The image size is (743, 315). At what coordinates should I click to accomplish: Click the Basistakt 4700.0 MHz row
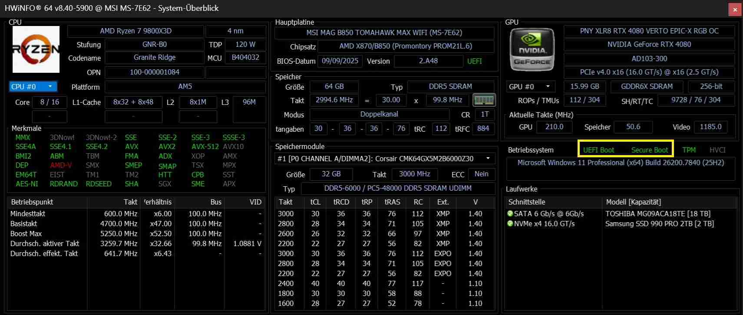point(136,224)
